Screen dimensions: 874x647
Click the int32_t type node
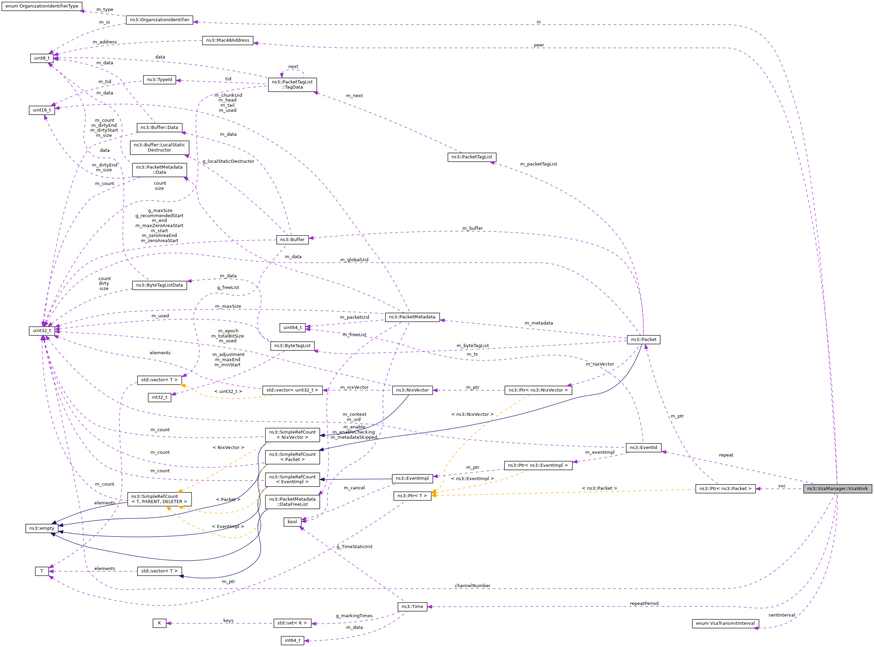point(159,397)
